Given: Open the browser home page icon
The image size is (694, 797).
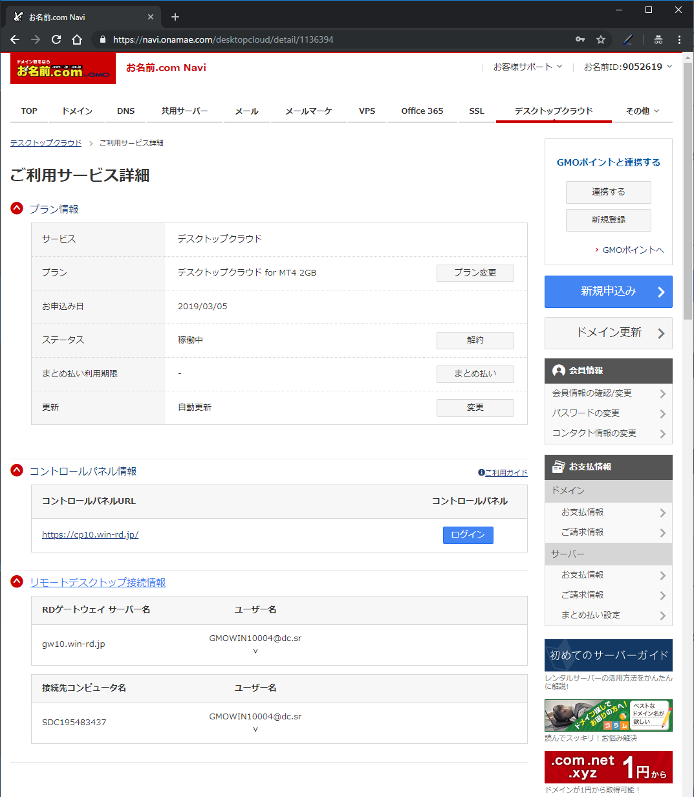Looking at the screenshot, I should (x=77, y=39).
